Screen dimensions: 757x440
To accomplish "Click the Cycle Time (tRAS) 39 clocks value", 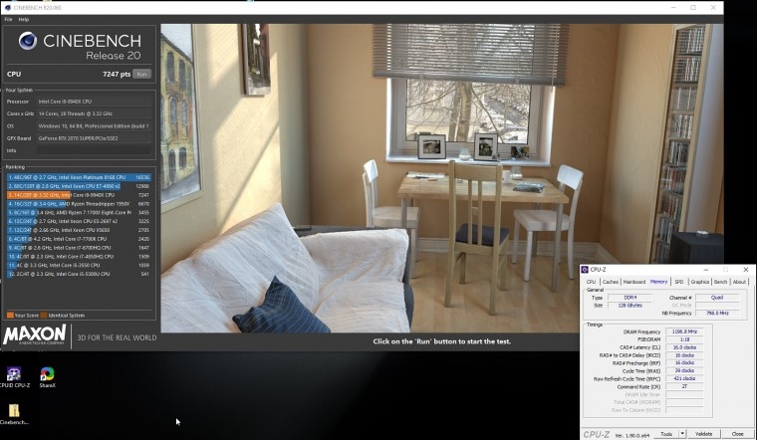I will click(684, 370).
